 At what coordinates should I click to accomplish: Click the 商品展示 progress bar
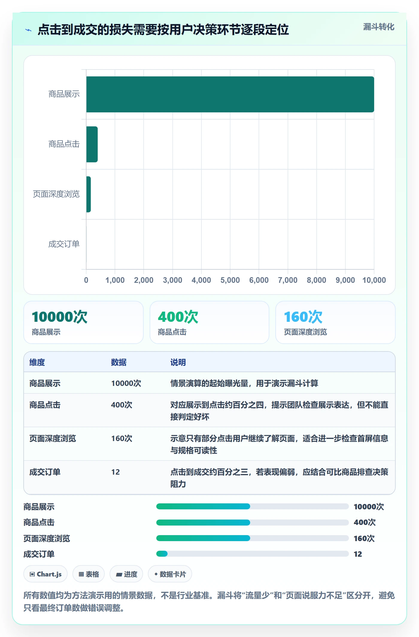point(252,507)
